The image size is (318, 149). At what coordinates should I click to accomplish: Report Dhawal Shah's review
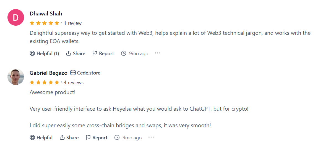coord(103,54)
